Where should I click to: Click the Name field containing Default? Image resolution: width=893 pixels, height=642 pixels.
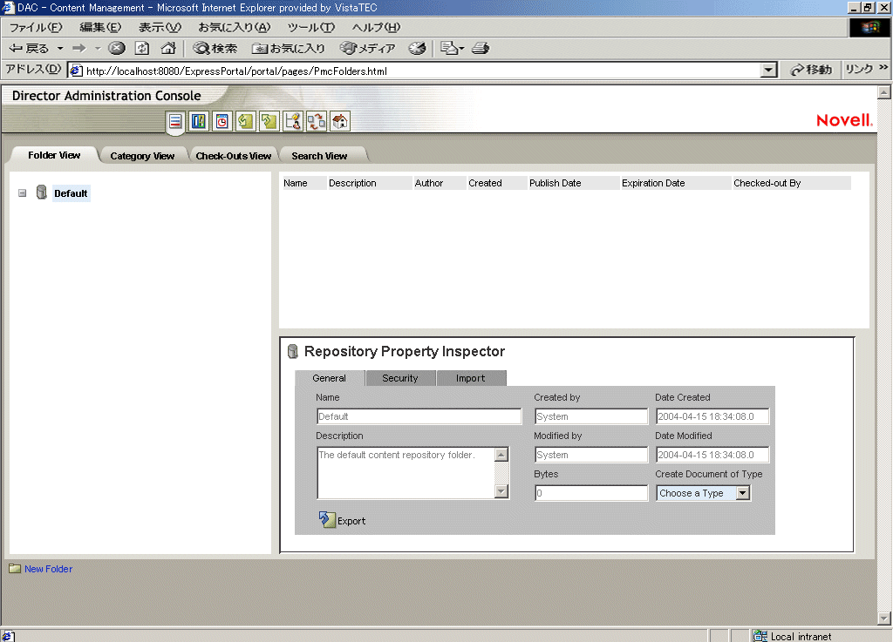click(419, 416)
